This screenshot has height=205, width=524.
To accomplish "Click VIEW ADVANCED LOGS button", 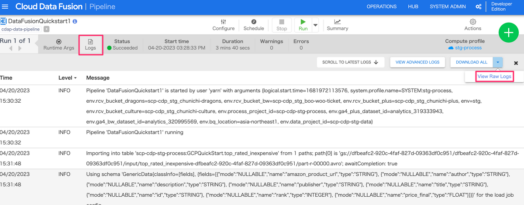I will tap(417, 62).
